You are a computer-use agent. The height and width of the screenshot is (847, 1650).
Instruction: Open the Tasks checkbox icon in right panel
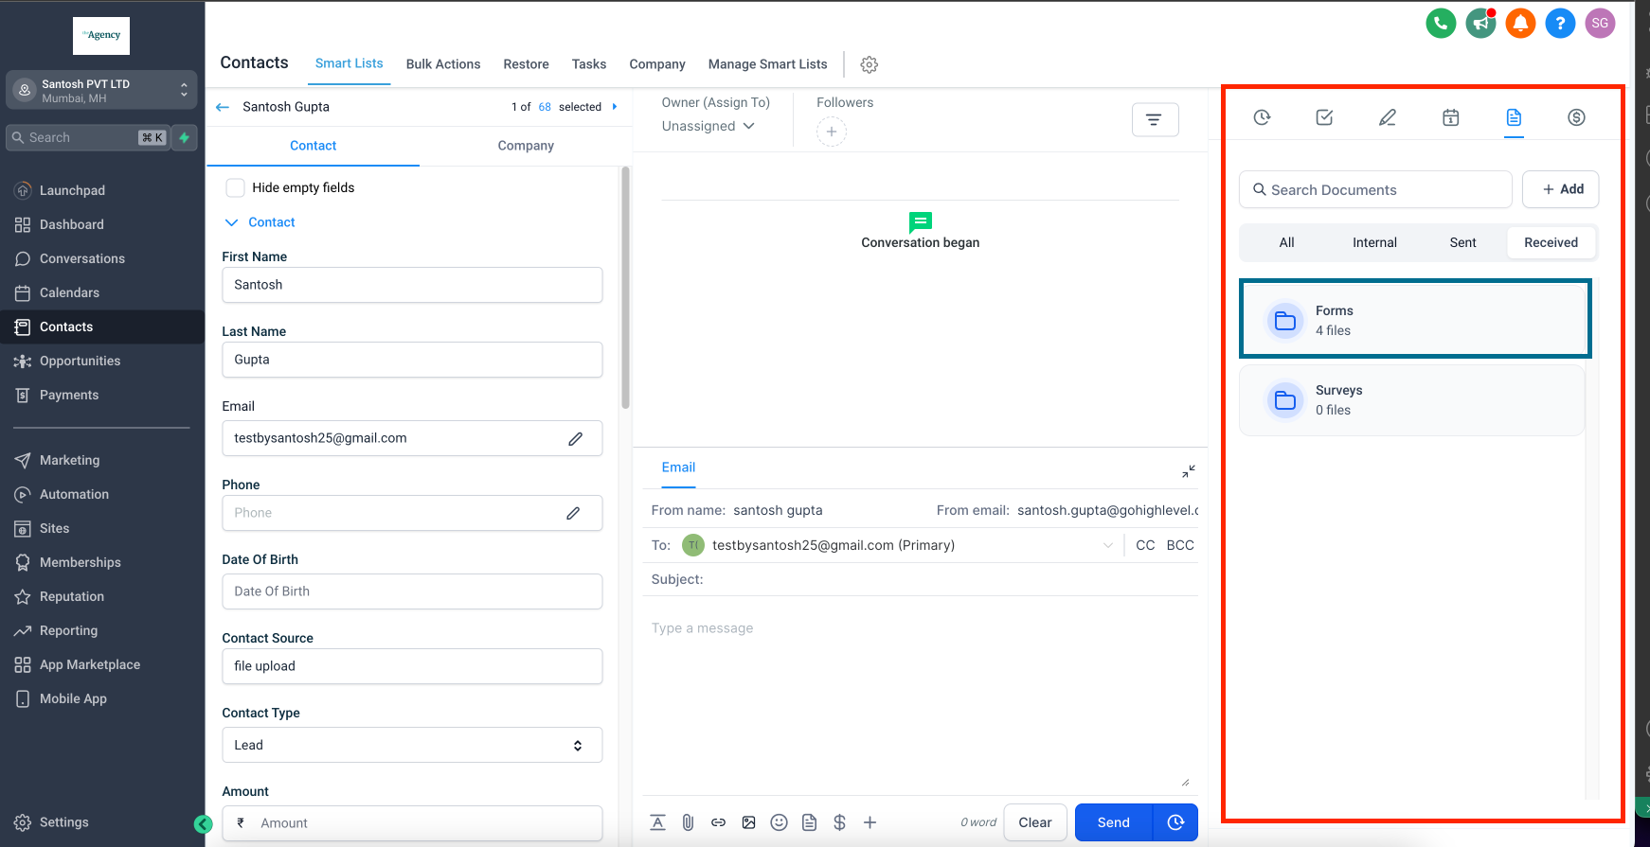tap(1324, 117)
